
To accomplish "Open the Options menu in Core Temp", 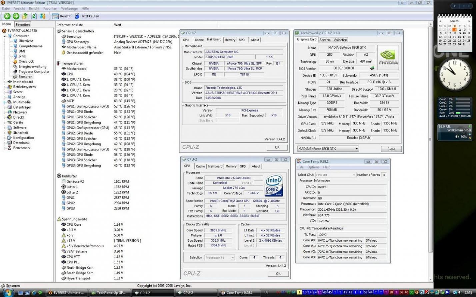I will click(313, 167).
